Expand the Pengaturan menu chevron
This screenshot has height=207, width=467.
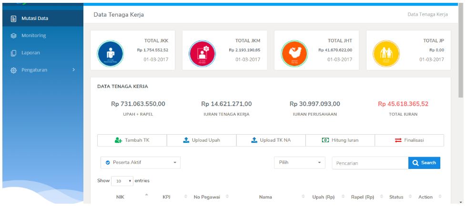(x=73, y=70)
